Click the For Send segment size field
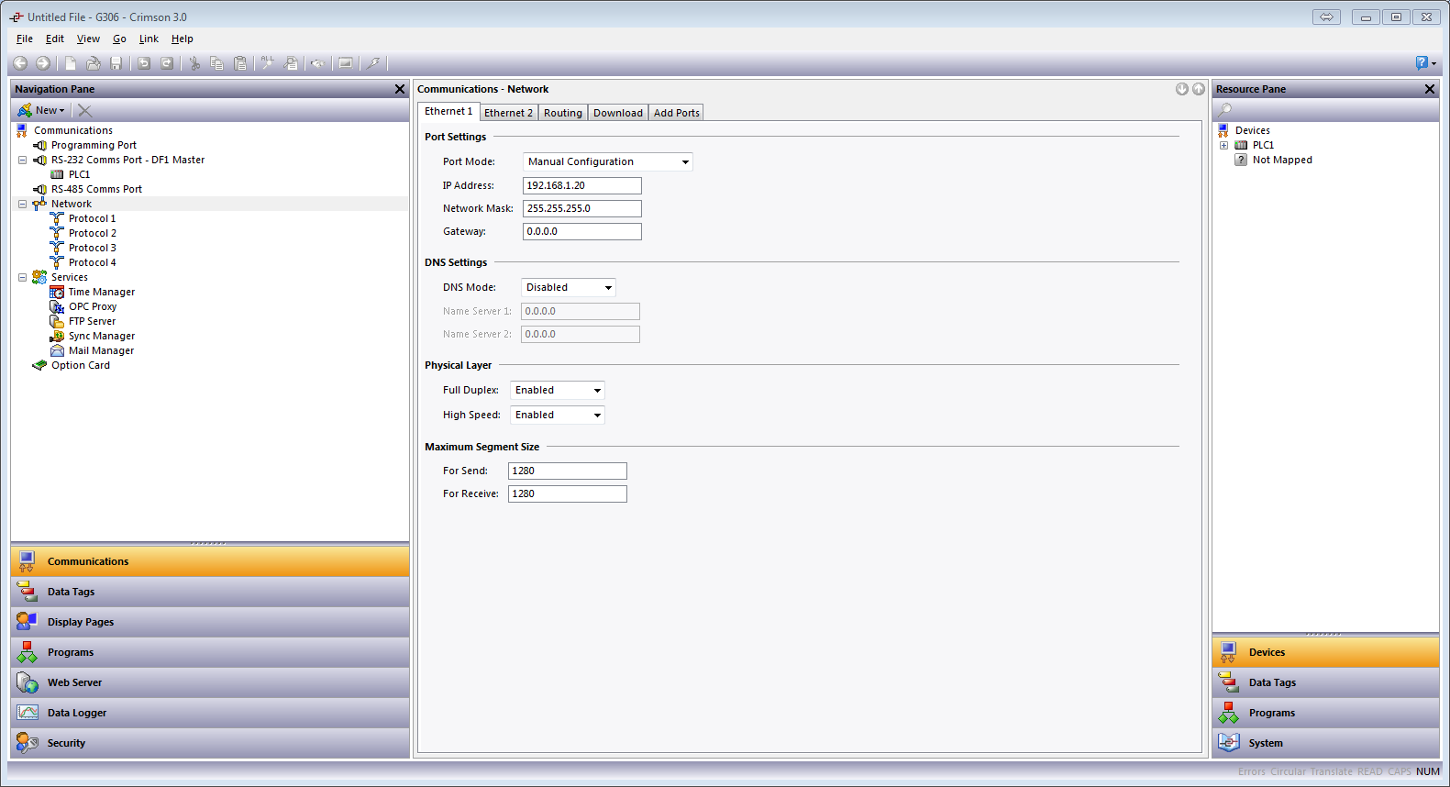Viewport: 1450px width, 787px height. coord(568,471)
